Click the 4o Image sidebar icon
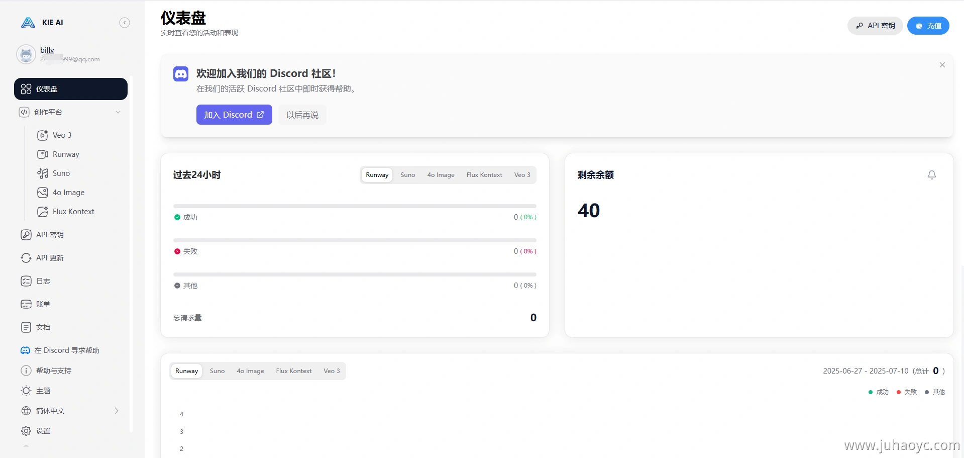964x458 pixels. tap(43, 193)
